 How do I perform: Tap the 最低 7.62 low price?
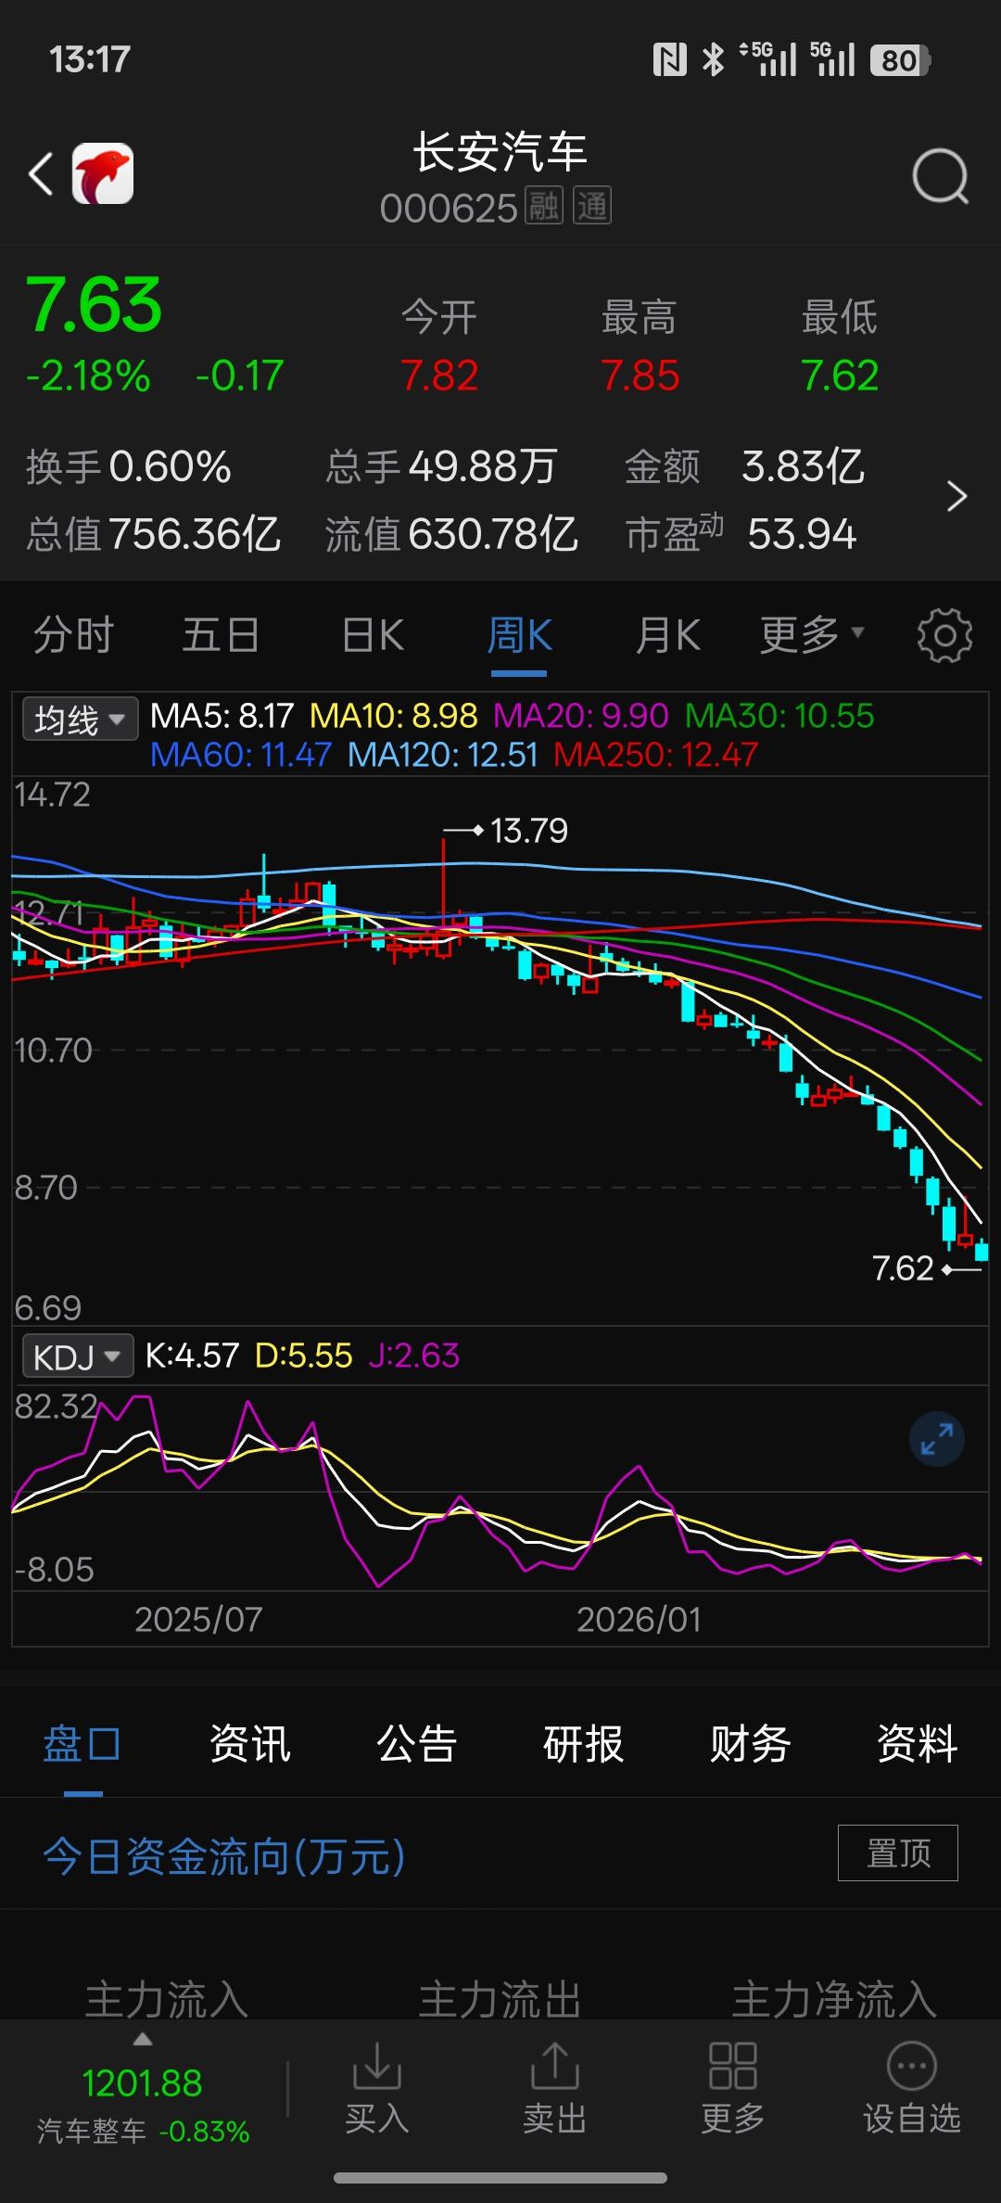tap(840, 347)
